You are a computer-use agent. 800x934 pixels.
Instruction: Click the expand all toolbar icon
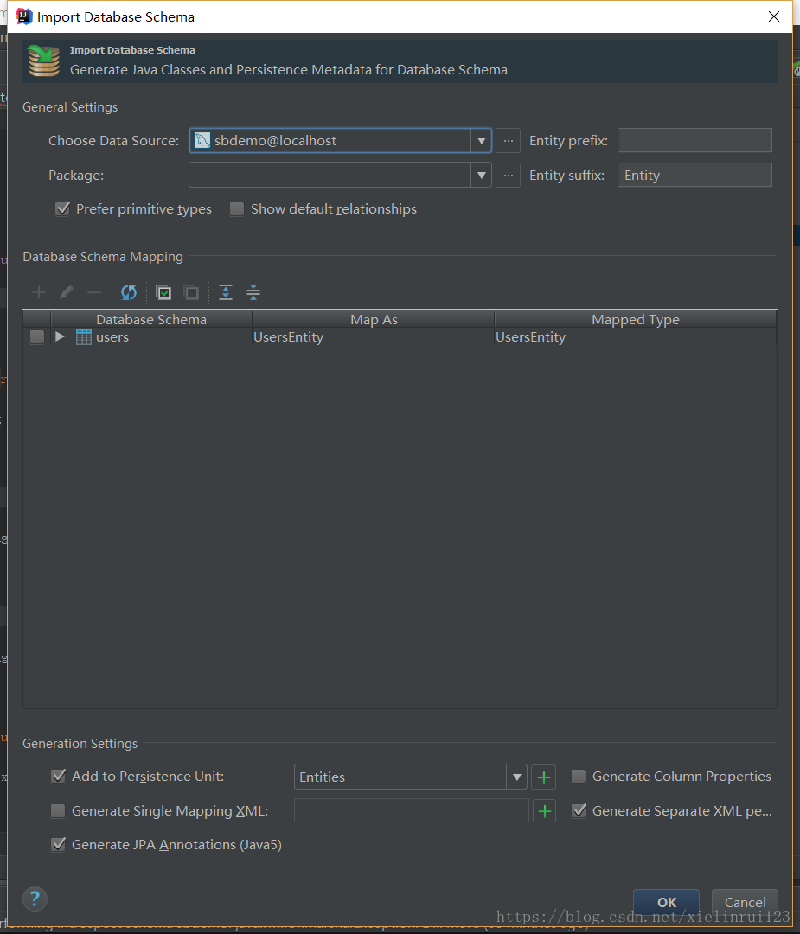[x=226, y=293]
